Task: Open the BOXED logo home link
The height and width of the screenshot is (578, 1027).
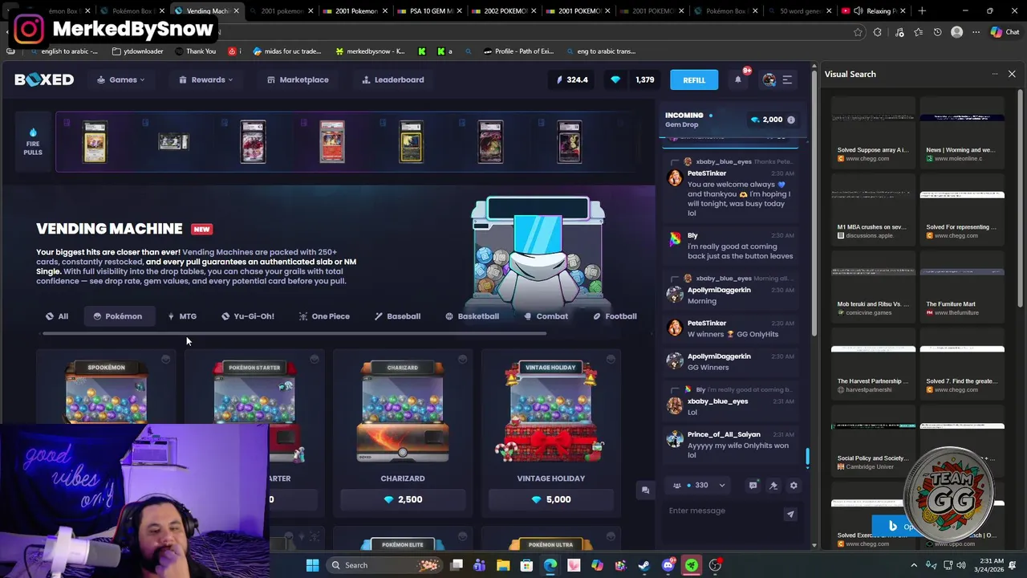Action: point(44,79)
